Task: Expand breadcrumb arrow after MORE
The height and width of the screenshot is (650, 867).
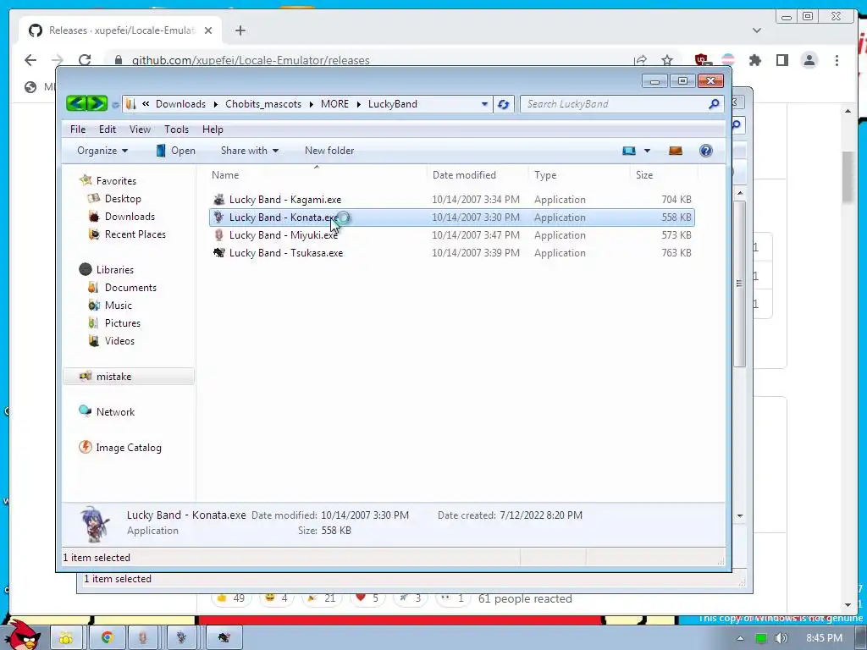Action: click(x=358, y=104)
